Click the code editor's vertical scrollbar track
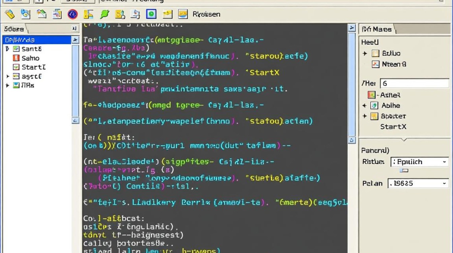This screenshot has height=253, width=453. click(x=352, y=84)
